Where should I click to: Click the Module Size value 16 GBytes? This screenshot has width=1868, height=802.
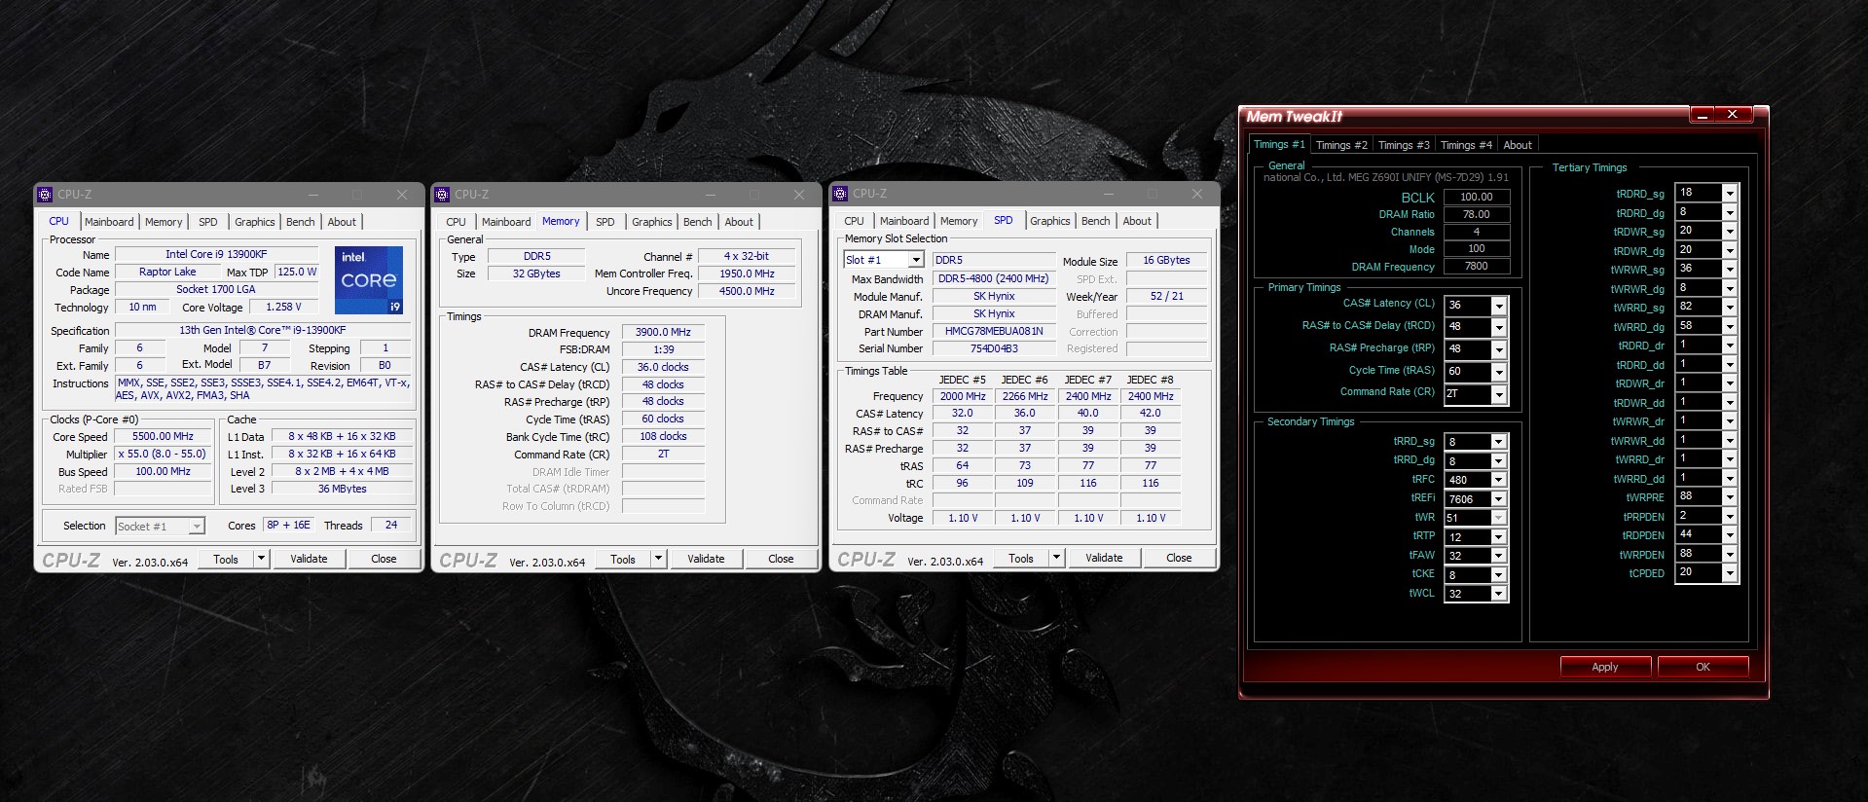(x=1166, y=260)
